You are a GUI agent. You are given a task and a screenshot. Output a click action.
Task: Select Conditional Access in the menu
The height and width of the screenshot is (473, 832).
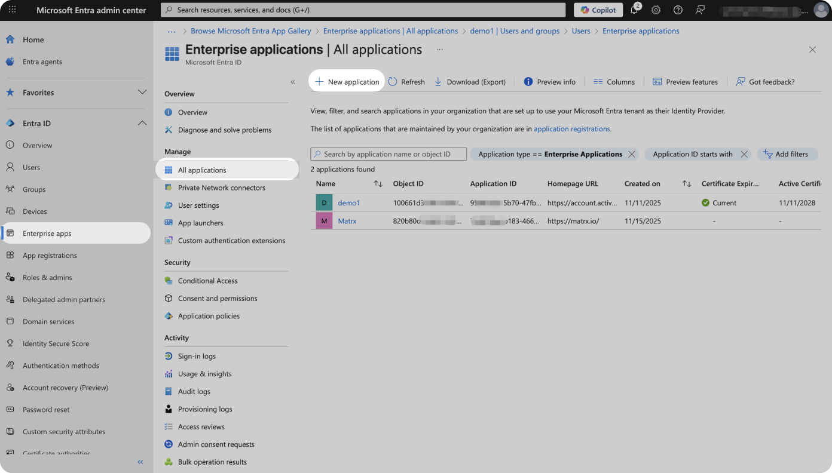coord(207,281)
